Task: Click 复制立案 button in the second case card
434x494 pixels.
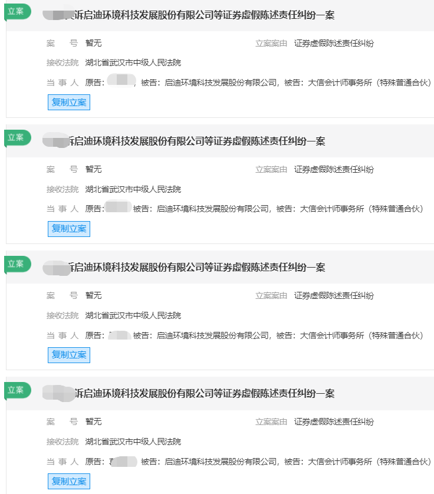Action: [69, 229]
